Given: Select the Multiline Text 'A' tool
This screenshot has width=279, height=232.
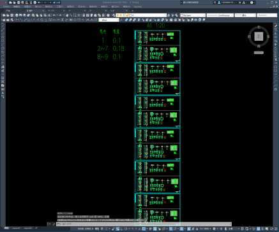Looking at the screenshot, I should click(x=3, y=93).
